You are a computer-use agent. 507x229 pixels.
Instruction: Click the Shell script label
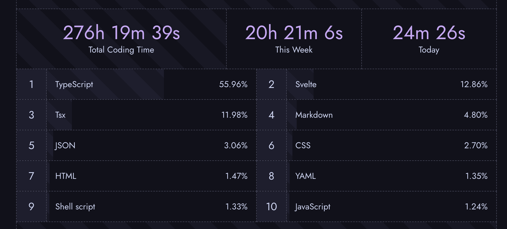click(x=75, y=207)
